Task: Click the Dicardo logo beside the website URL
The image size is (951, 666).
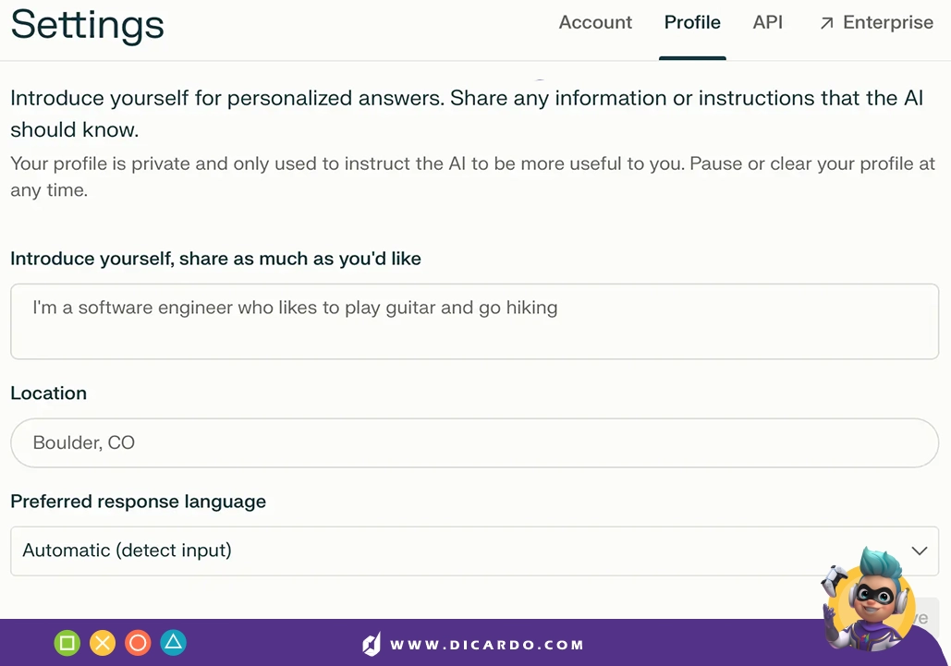Action: 372,644
